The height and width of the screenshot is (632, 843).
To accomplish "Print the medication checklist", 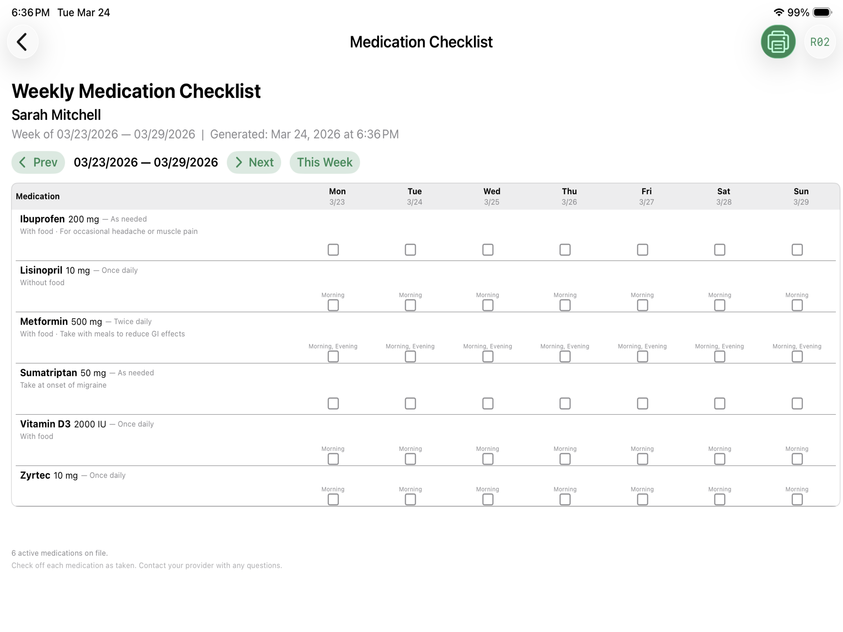I will (x=778, y=42).
